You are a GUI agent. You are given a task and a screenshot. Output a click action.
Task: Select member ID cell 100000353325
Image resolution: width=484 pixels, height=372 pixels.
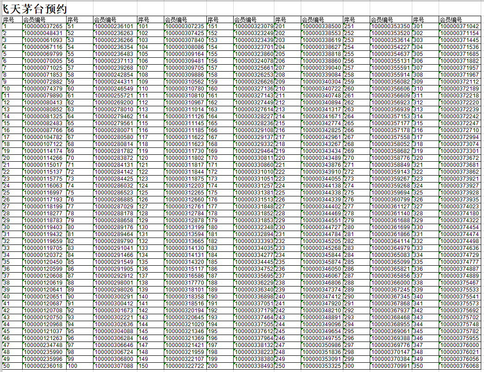[322, 366]
